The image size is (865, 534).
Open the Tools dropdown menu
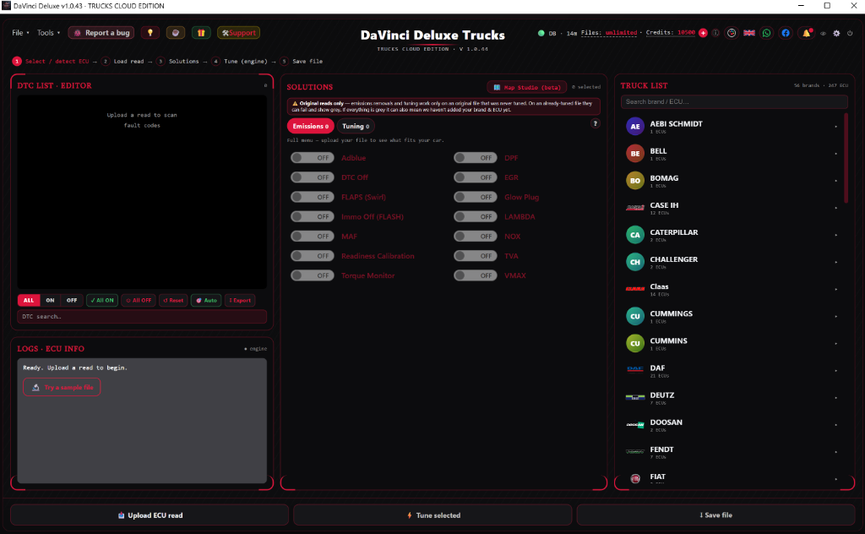48,33
